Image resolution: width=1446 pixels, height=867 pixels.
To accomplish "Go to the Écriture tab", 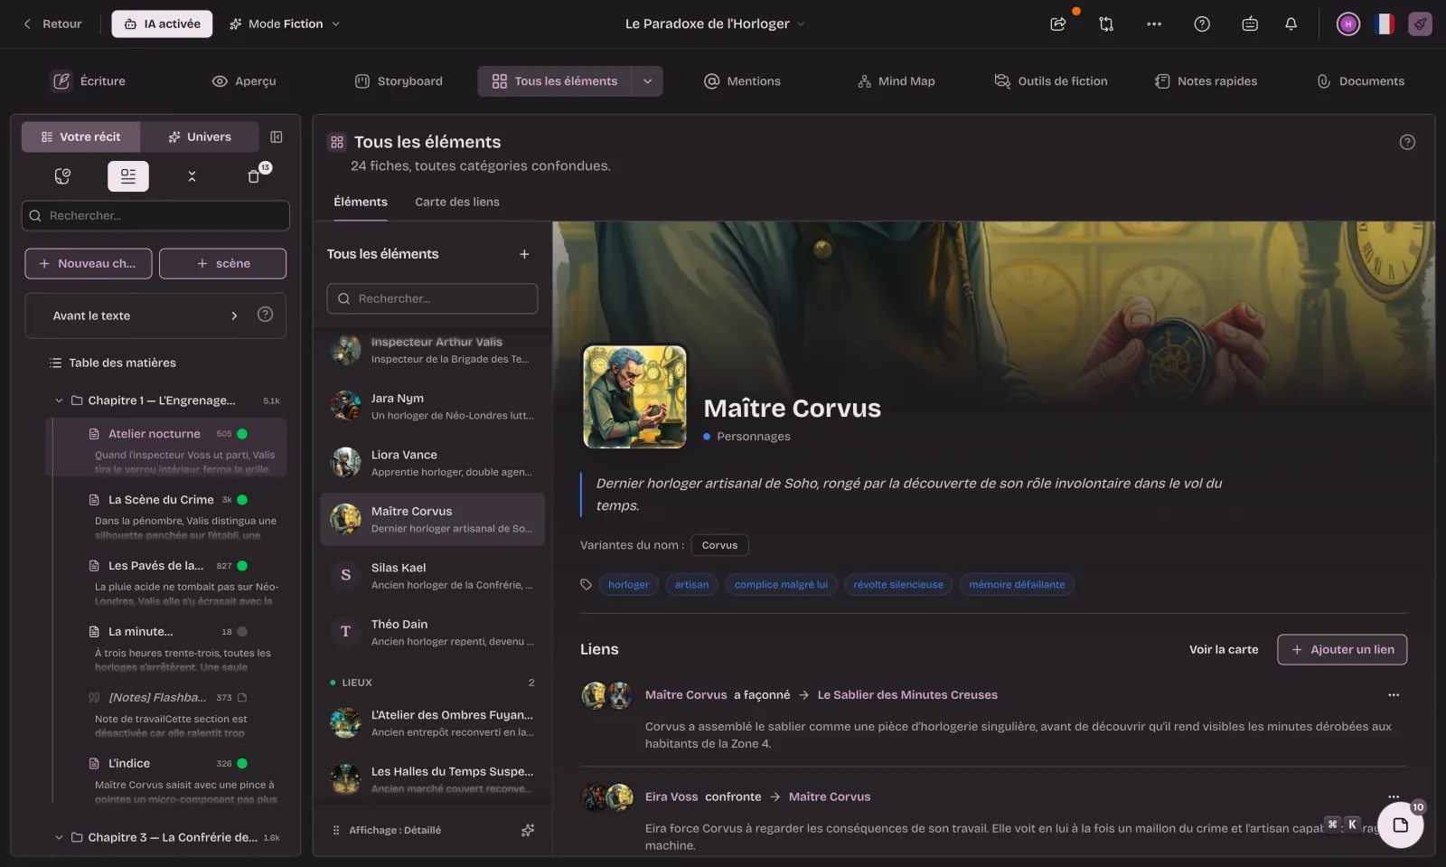I will pyautogui.click(x=89, y=81).
